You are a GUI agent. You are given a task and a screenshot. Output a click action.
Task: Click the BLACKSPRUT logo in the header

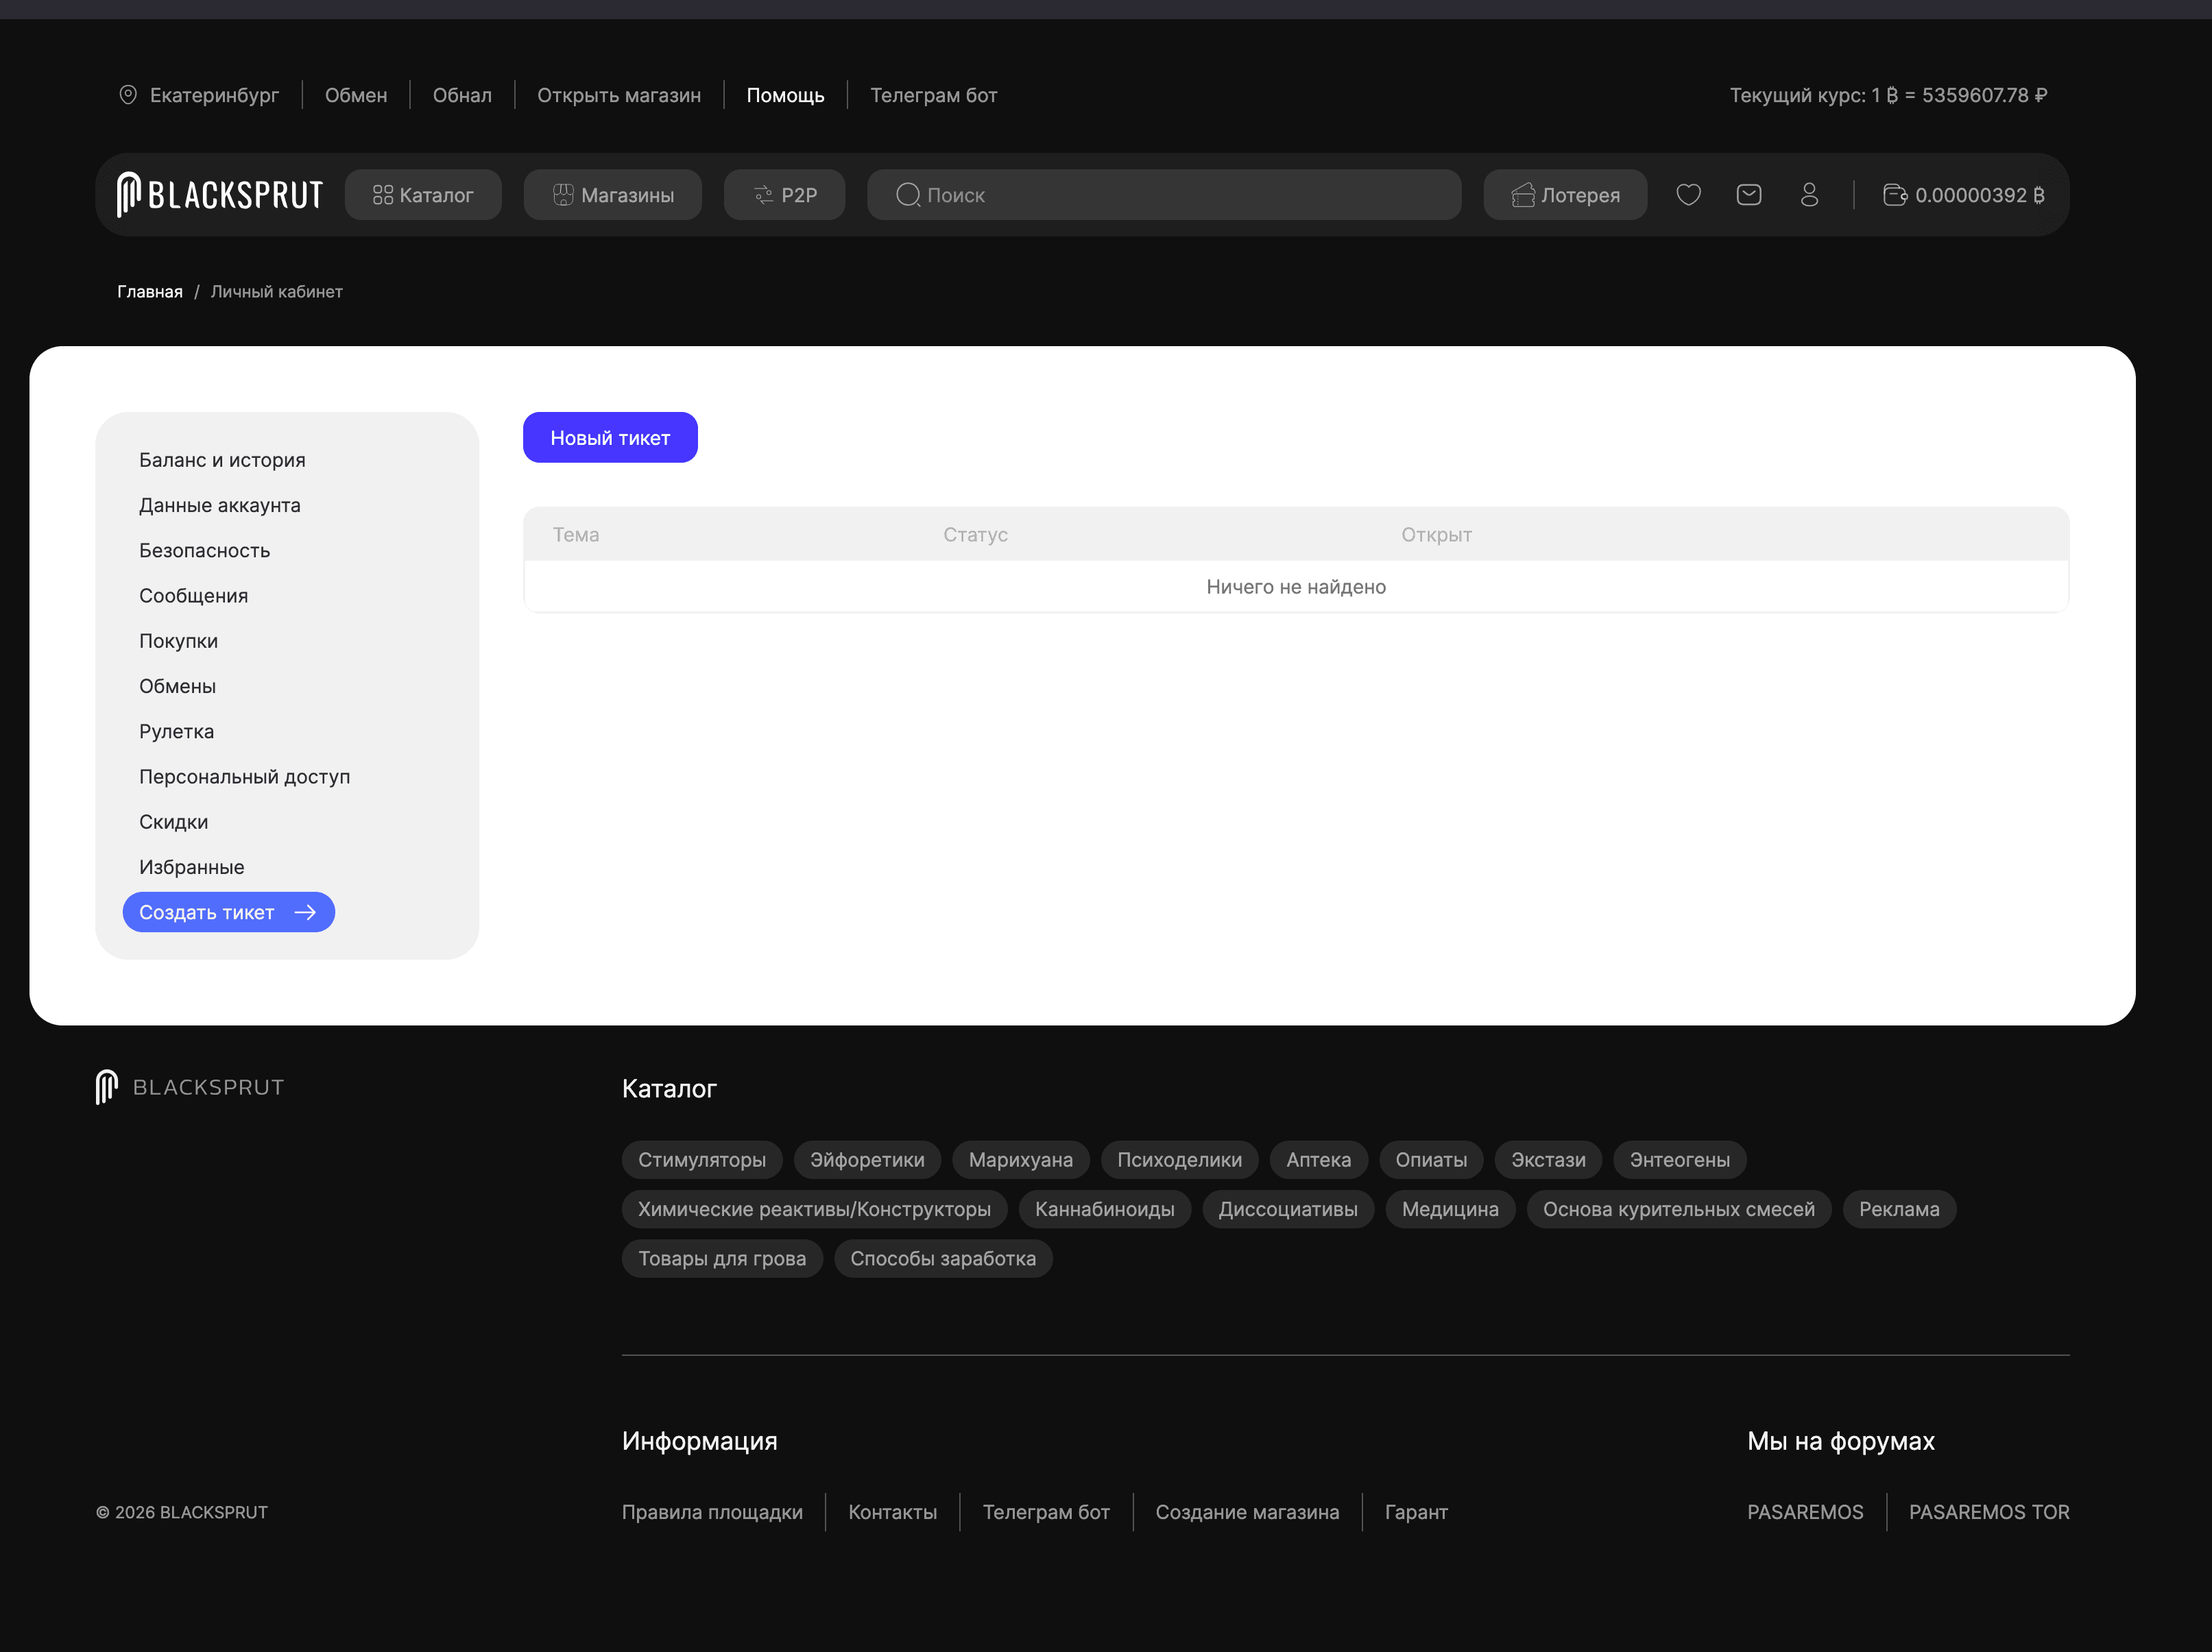tap(220, 195)
